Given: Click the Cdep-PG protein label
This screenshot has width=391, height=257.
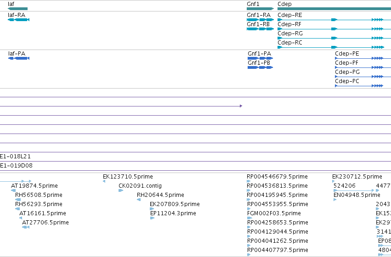Looking at the screenshot, I should point(347,72).
